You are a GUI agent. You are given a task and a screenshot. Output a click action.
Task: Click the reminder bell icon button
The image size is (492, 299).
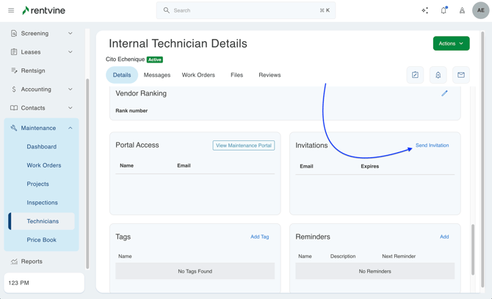(438, 75)
